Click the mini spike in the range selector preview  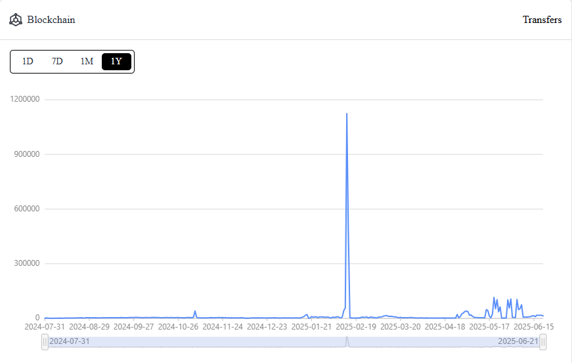[347, 341]
